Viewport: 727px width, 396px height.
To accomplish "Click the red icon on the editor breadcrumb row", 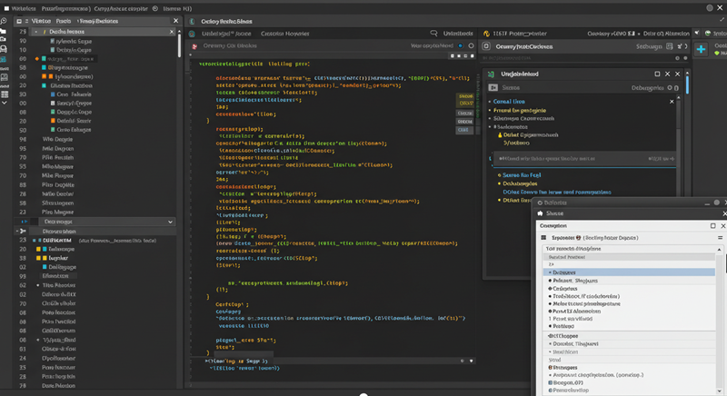I will point(194,45).
